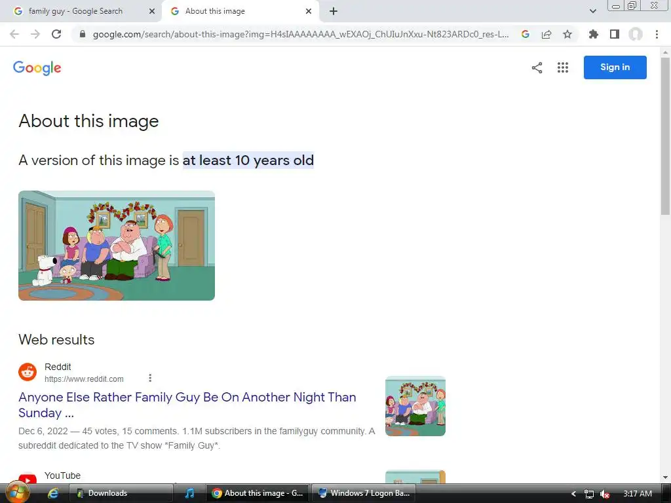Open the Windows Start orb
The height and width of the screenshot is (503, 671).
16,493
